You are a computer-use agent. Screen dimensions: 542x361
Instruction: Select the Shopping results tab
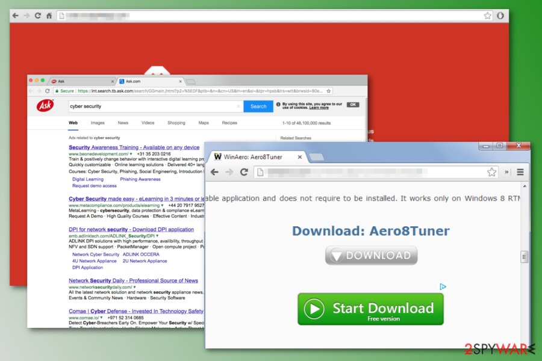coord(176,123)
